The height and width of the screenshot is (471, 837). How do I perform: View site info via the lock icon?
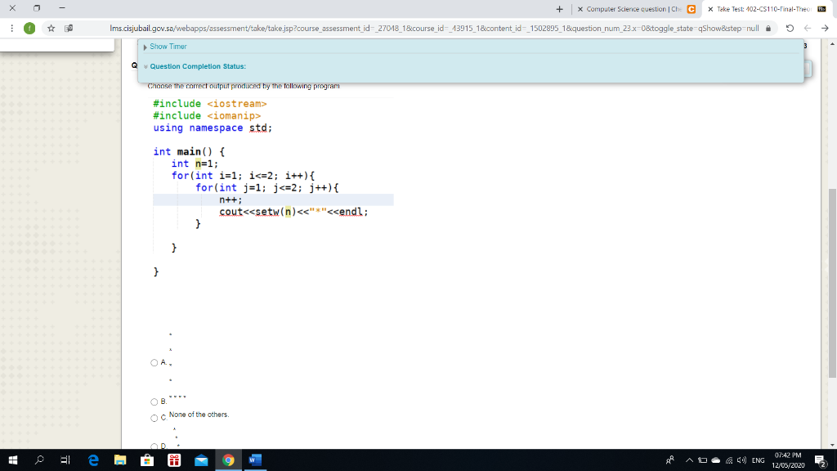(768, 29)
